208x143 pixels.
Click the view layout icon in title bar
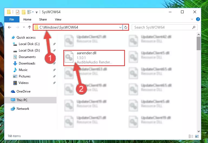pos(29,12)
